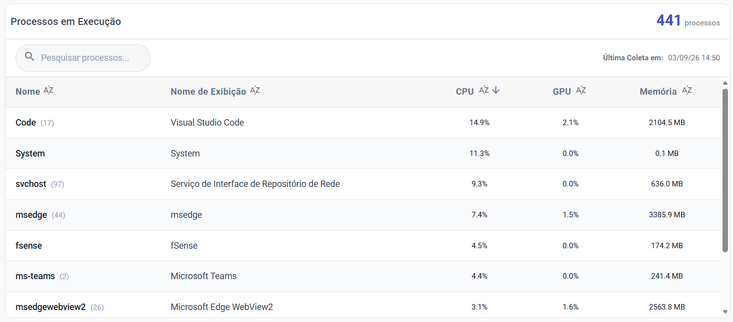This screenshot has width=733, height=322.
Task: Click the CPU A-Z sort icon
Action: 484,91
